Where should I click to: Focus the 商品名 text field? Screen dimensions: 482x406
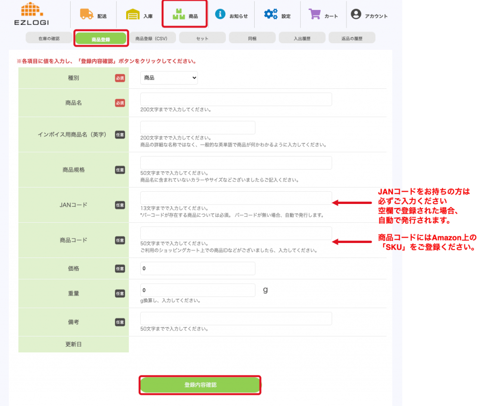click(x=236, y=100)
